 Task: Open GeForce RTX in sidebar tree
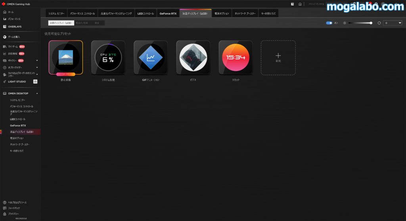tap(18, 126)
